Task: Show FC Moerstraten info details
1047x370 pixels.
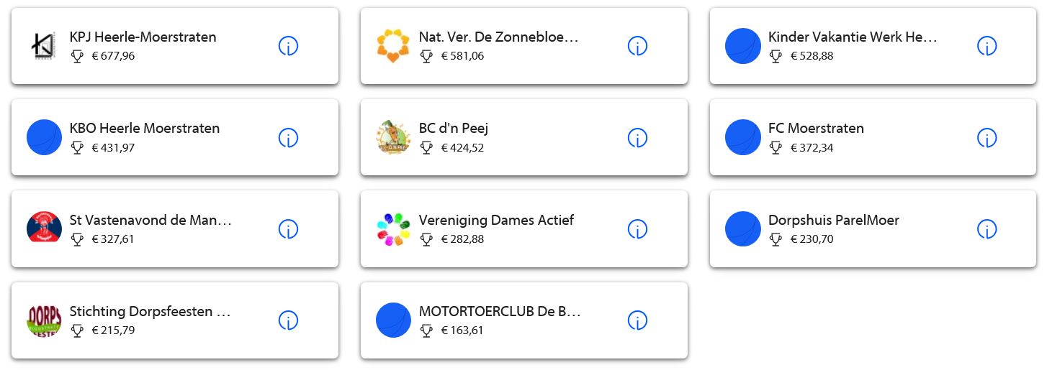Action: click(987, 137)
